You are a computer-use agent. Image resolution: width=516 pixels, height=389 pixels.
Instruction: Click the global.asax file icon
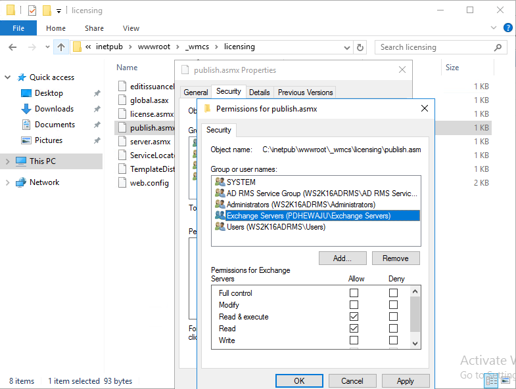122,100
